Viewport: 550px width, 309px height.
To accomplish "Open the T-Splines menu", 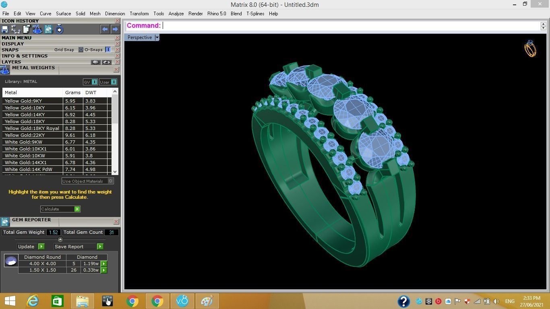I will (255, 14).
